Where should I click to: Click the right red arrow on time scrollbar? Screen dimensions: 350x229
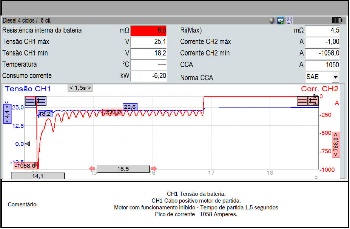154,169
